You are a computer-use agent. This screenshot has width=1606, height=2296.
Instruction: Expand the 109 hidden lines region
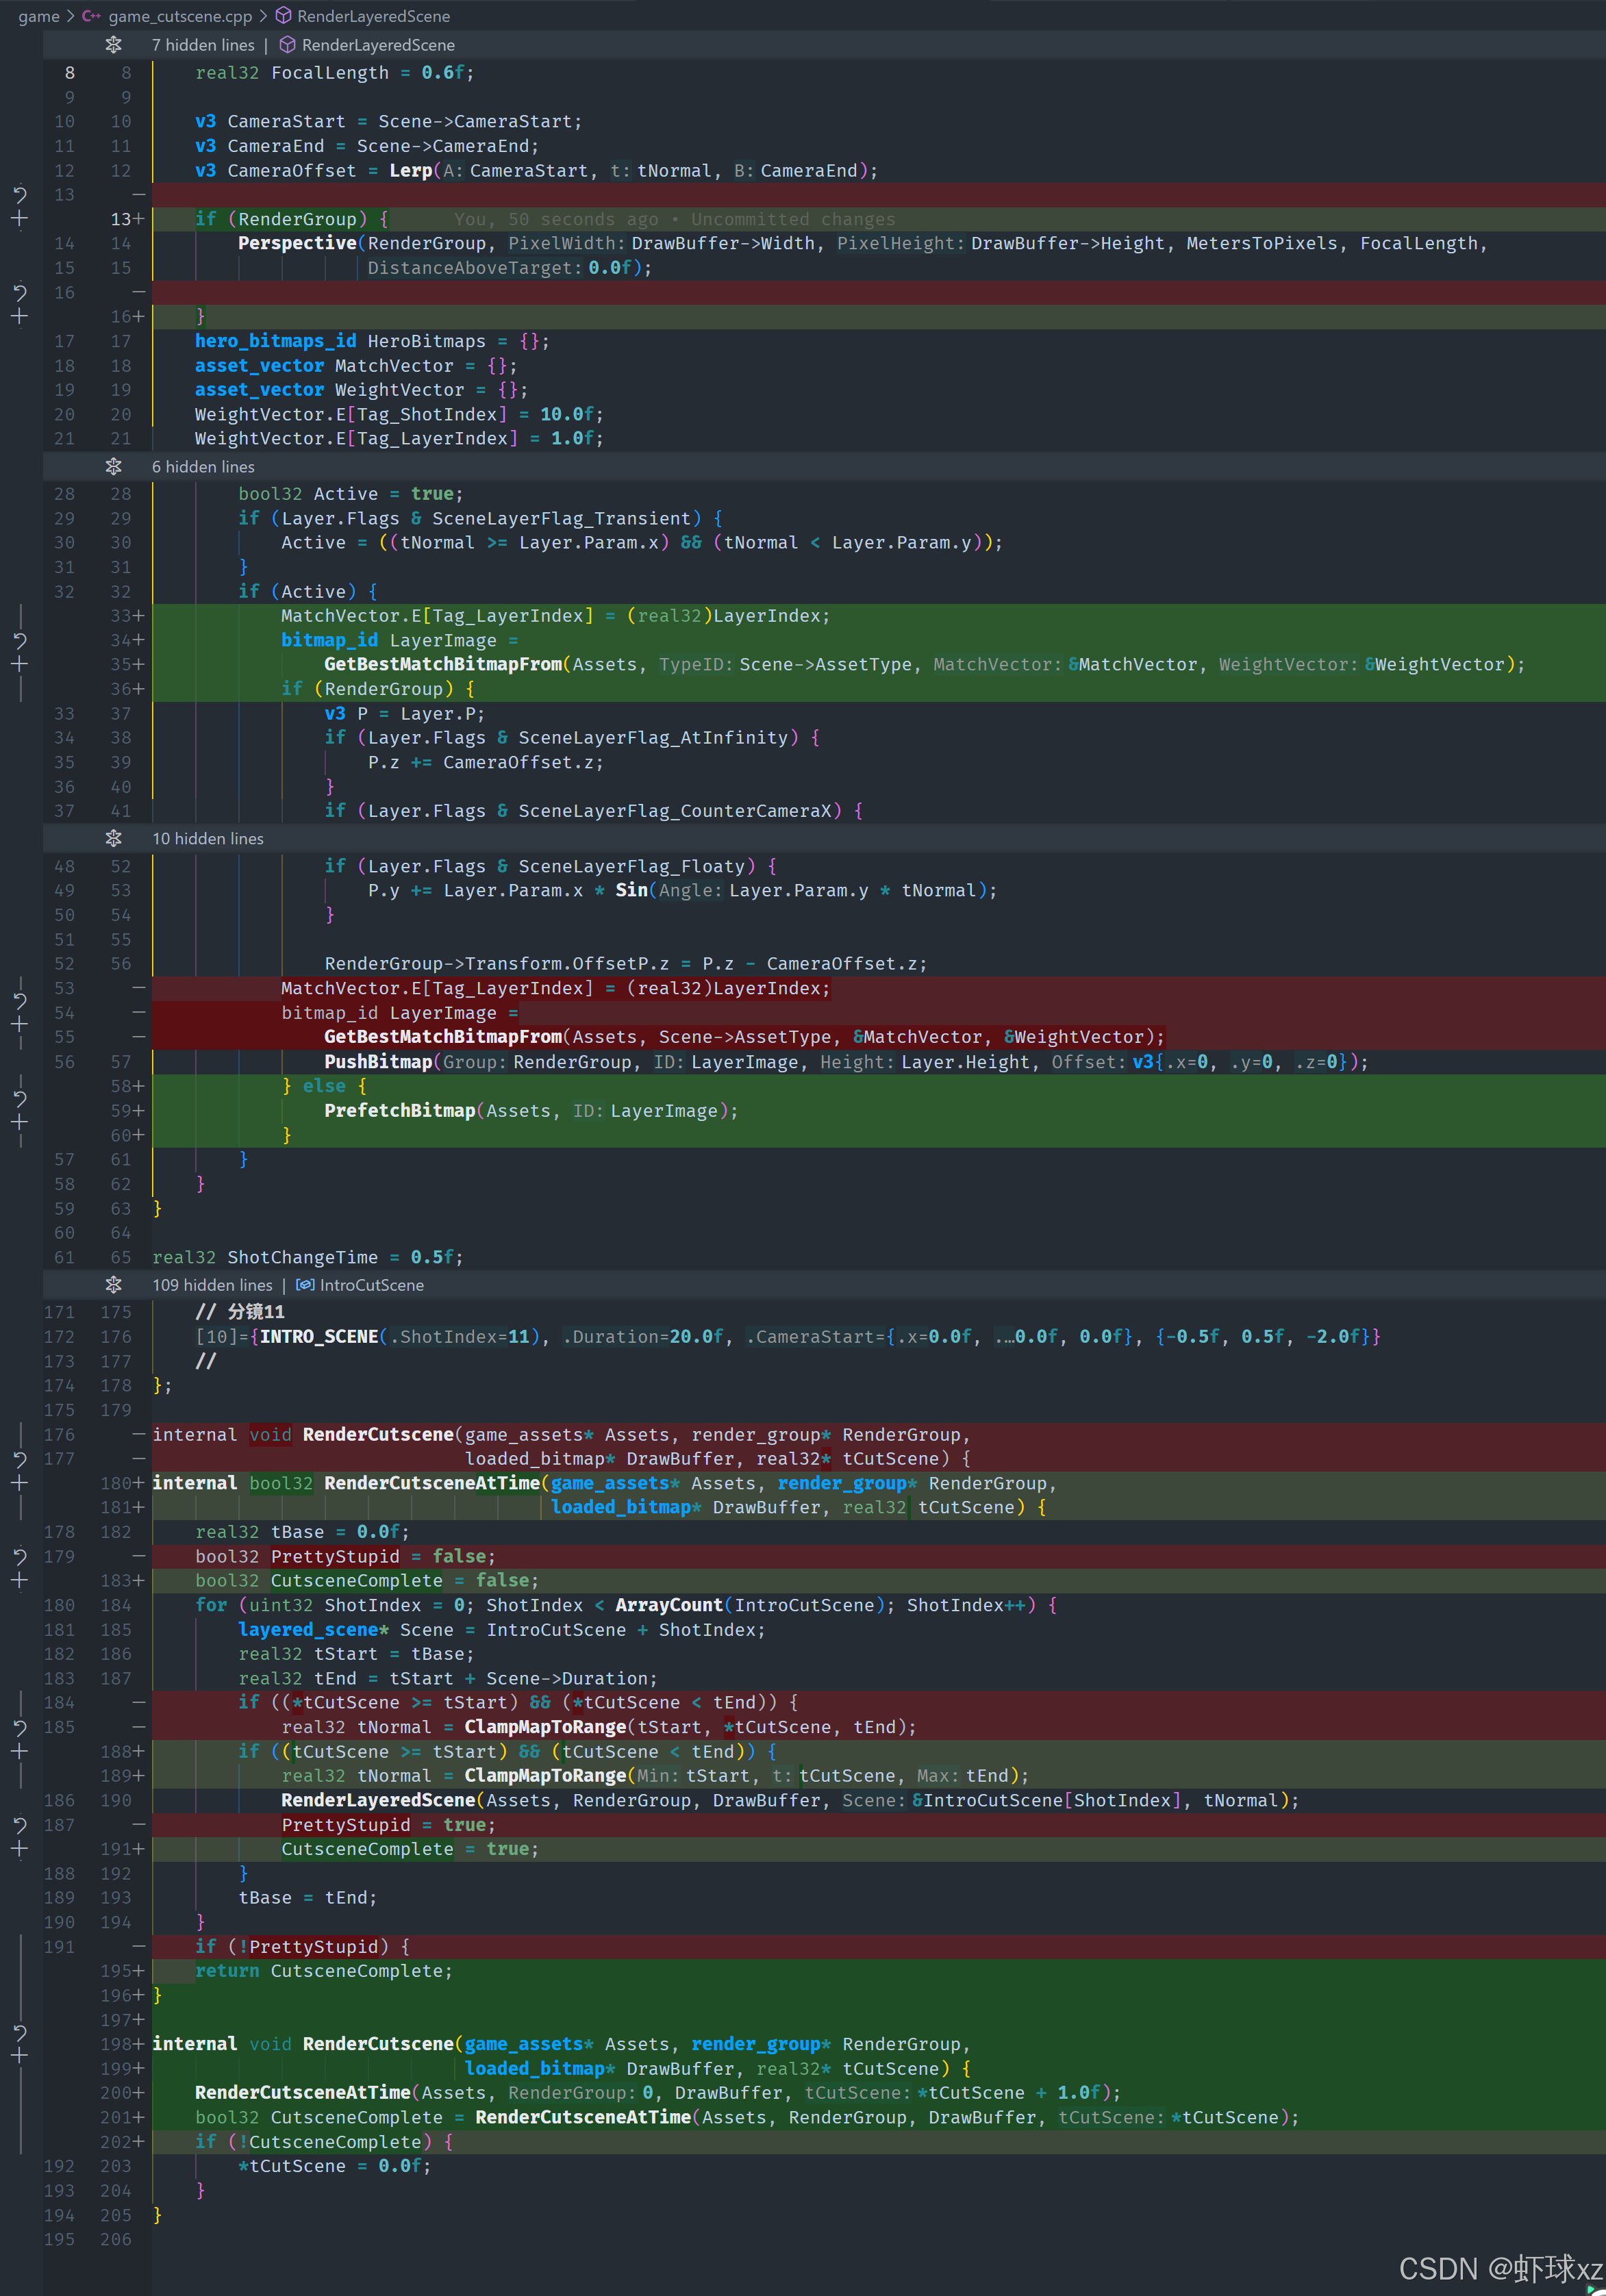[113, 1285]
